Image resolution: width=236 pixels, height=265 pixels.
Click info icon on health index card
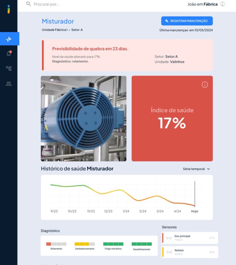205,85
